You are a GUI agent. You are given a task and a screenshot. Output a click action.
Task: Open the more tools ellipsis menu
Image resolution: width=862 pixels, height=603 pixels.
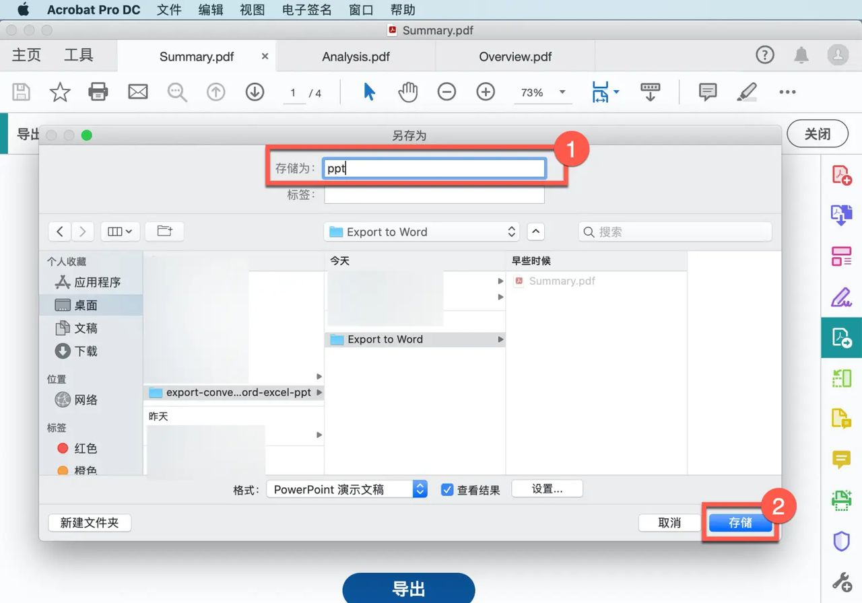point(787,92)
